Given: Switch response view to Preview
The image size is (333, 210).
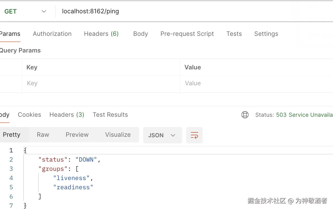Looking at the screenshot, I should [x=77, y=135].
